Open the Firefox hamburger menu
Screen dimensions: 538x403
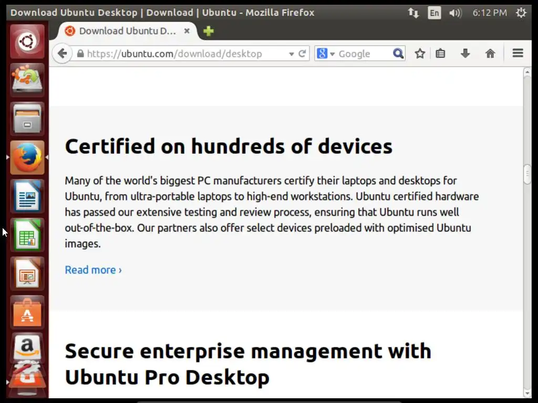tap(518, 53)
